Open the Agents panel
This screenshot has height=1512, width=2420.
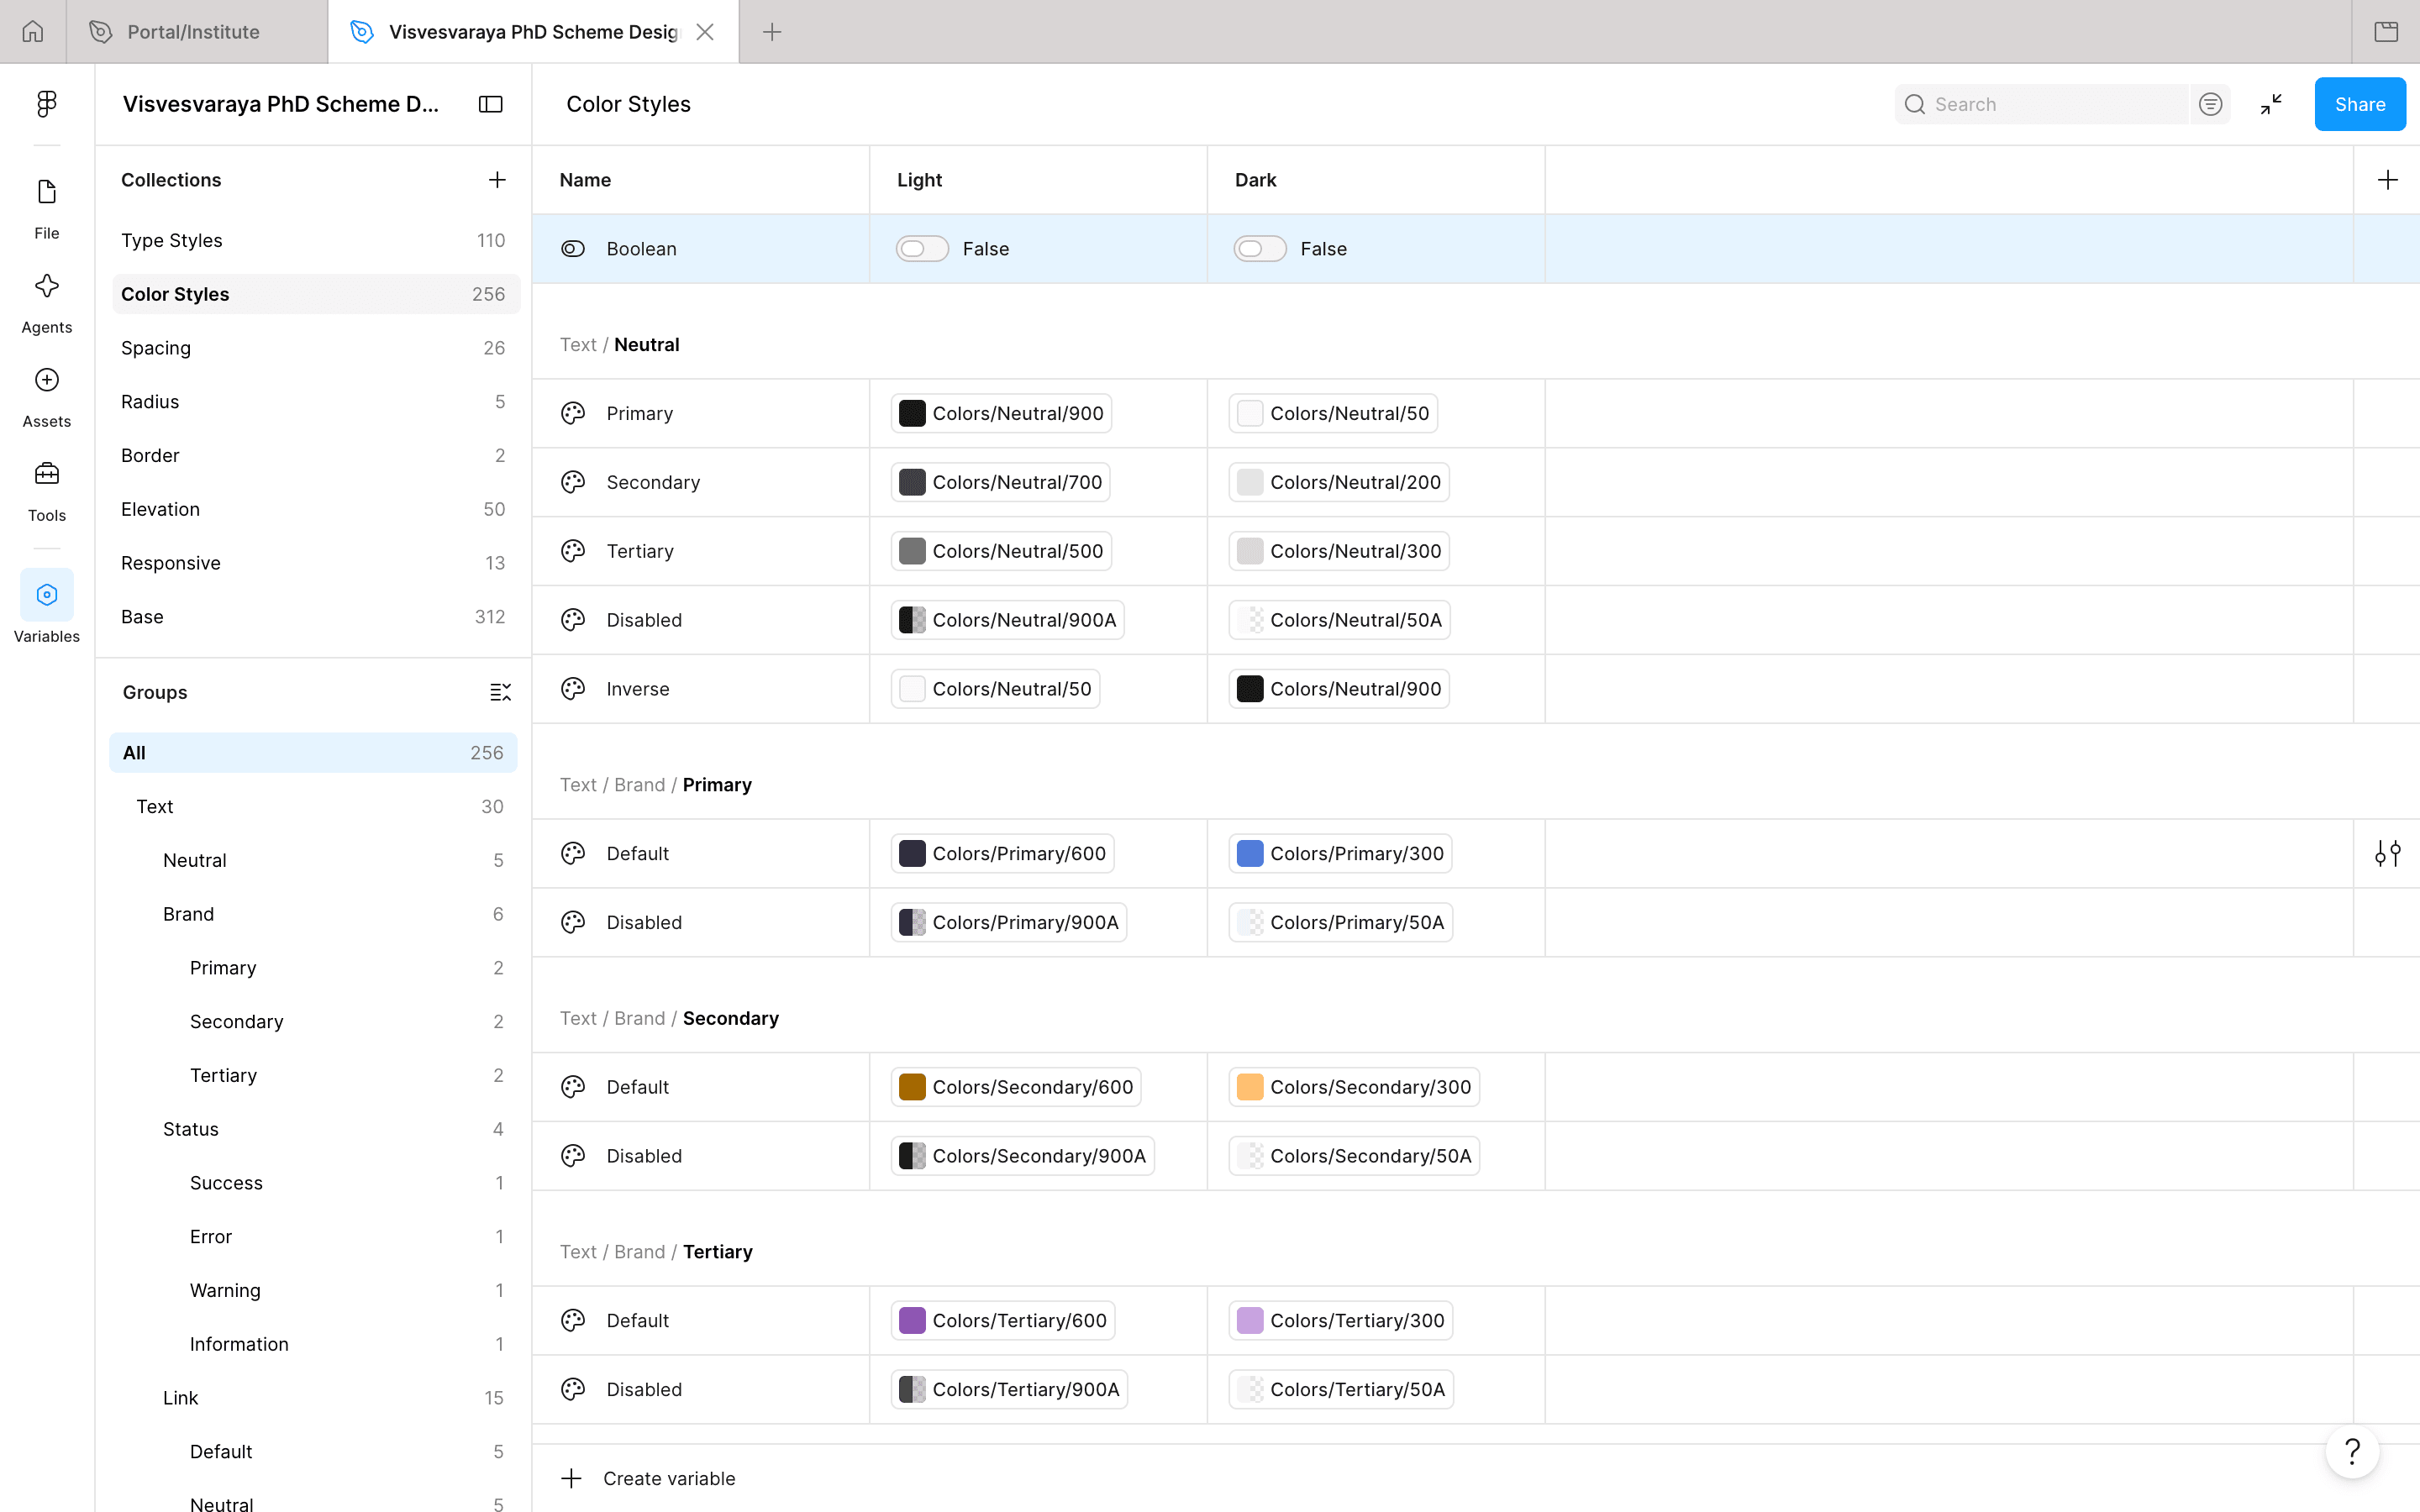pos(46,303)
